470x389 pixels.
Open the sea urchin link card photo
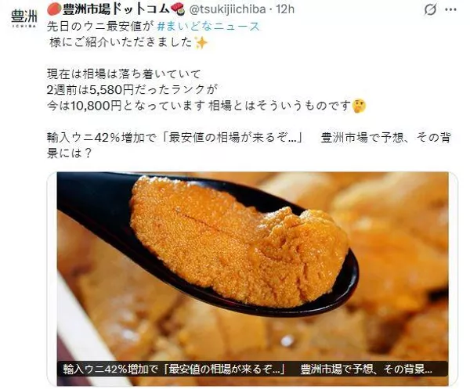click(252, 279)
